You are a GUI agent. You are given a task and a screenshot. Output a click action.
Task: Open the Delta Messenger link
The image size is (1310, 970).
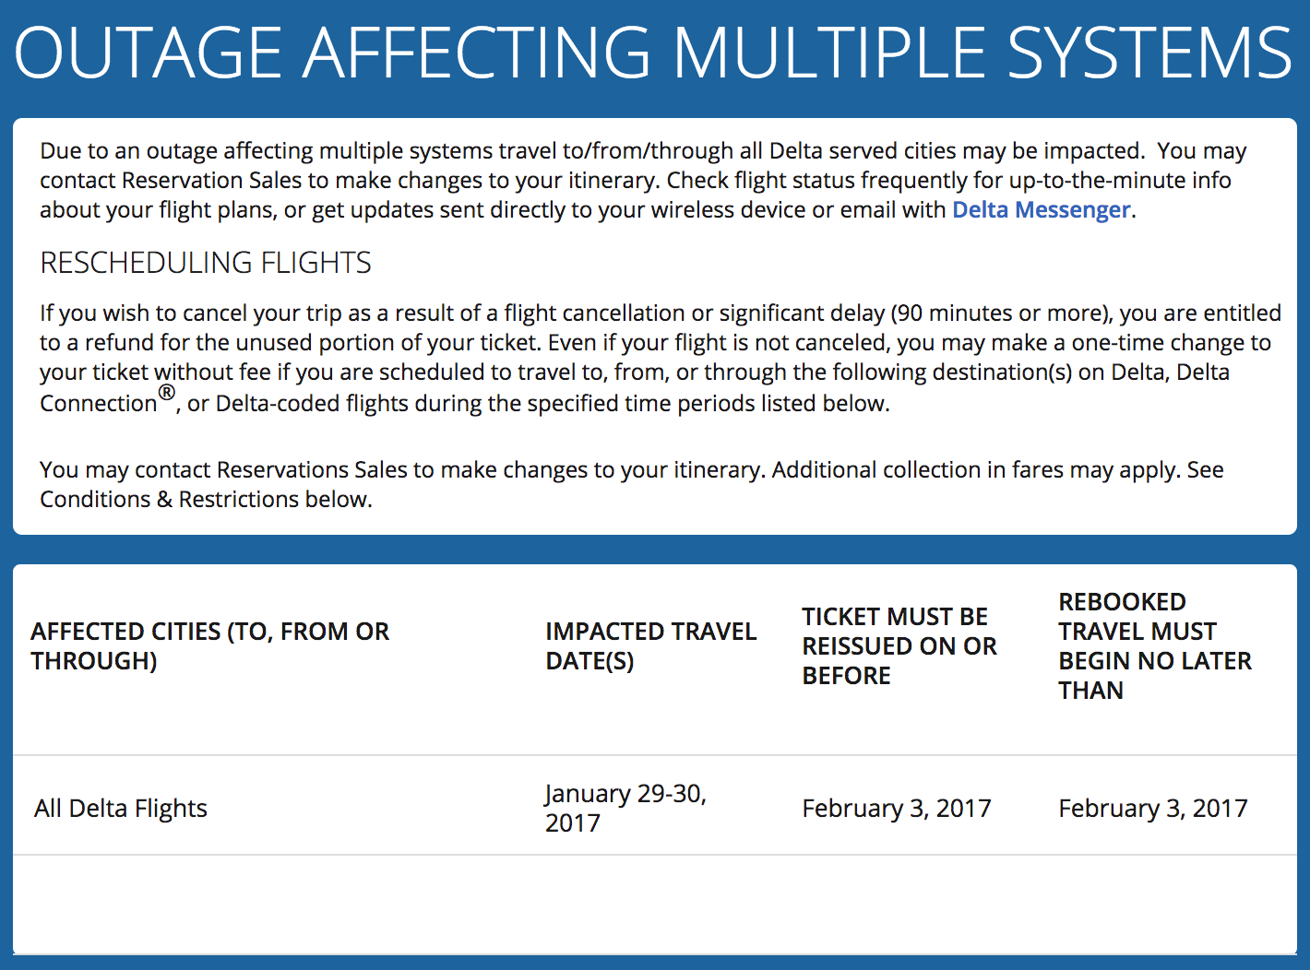1041,210
